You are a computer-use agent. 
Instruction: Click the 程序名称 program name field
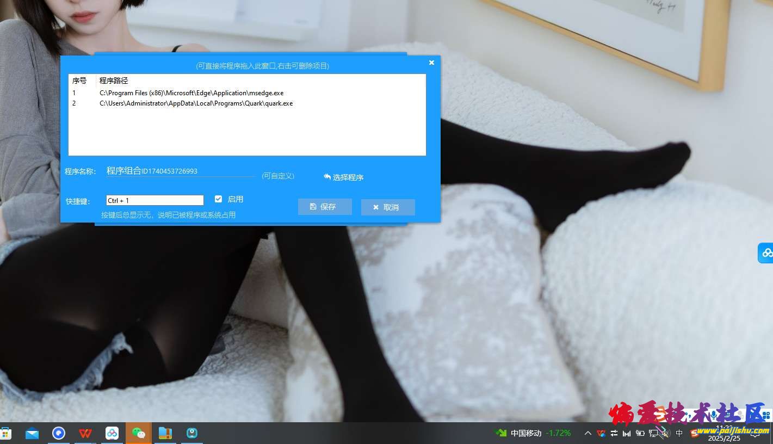click(x=180, y=171)
